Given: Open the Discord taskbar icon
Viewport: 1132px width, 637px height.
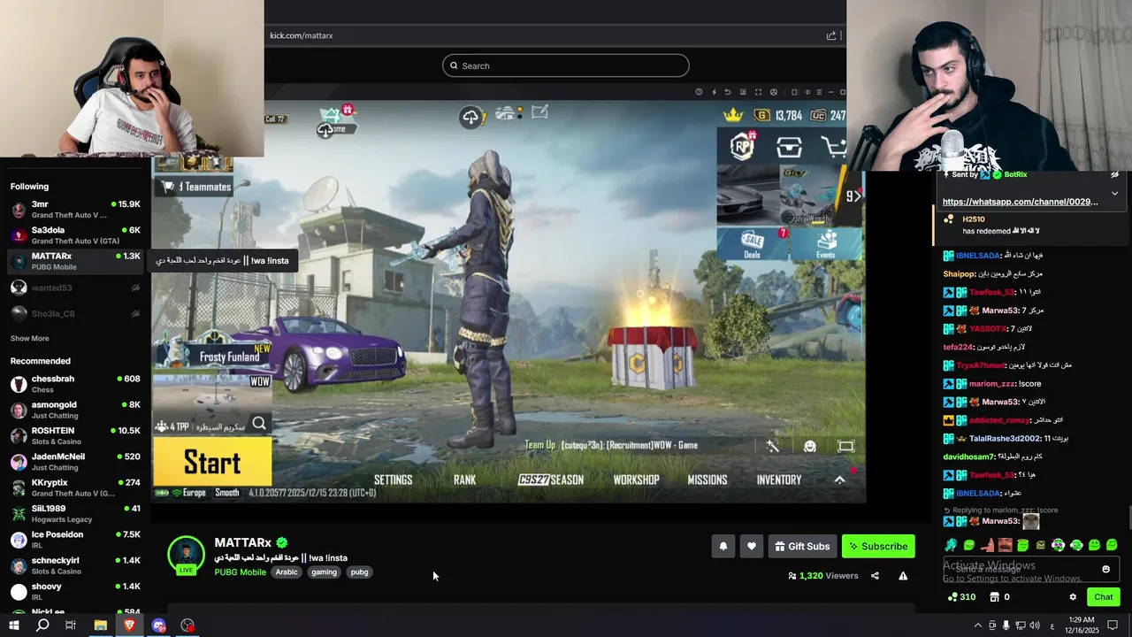Looking at the screenshot, I should tap(158, 625).
